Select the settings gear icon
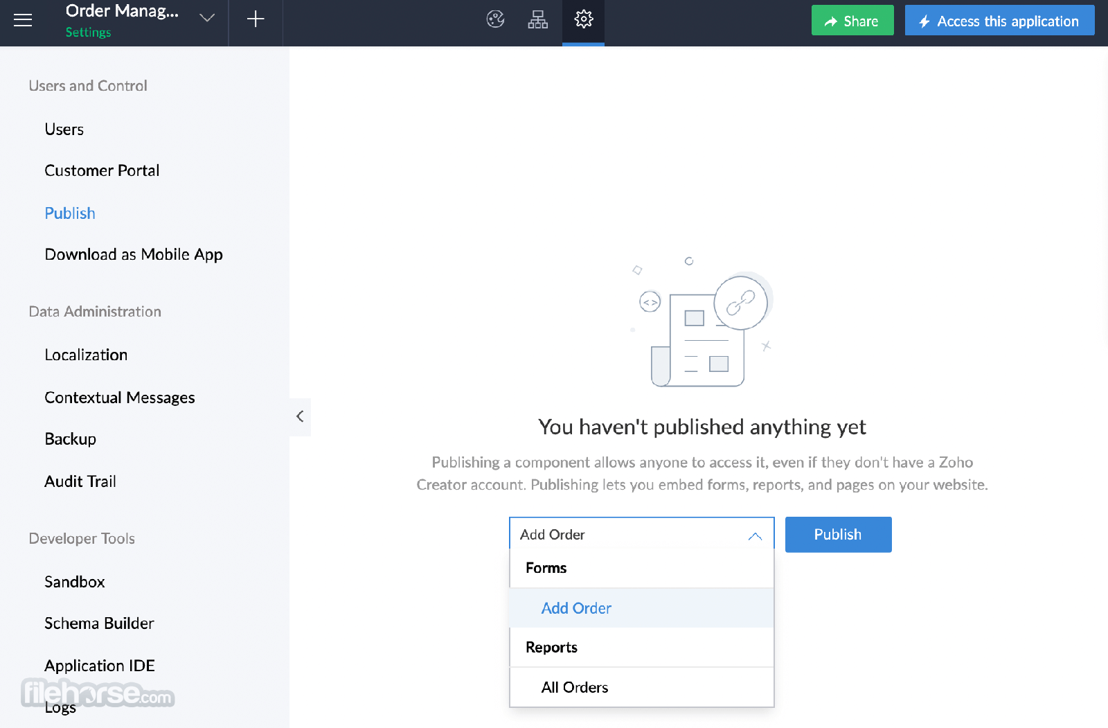Image resolution: width=1108 pixels, height=728 pixels. tap(584, 19)
